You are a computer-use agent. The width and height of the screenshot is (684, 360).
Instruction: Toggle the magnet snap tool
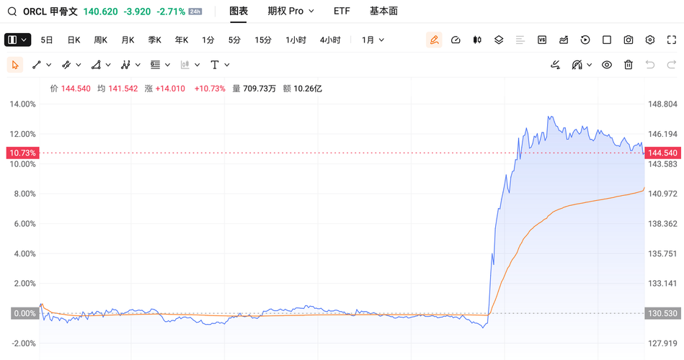[577, 65]
